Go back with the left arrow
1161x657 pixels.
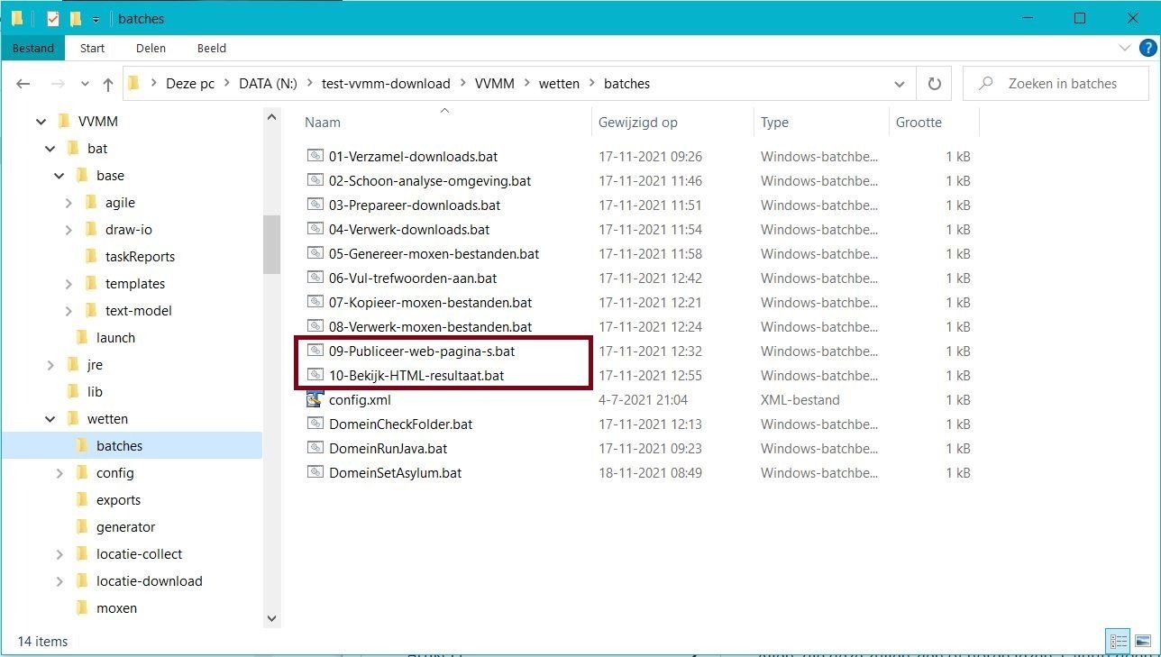coord(23,84)
